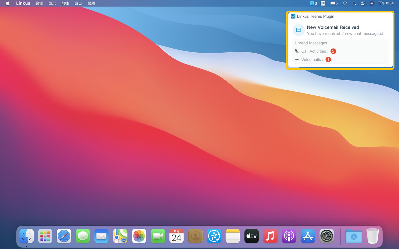Viewport: 399px width, 249px height.
Task: Open Messages from the Dock
Action: click(x=83, y=236)
